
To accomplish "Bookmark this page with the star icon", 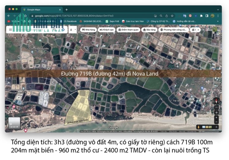I will click(x=172, y=16).
